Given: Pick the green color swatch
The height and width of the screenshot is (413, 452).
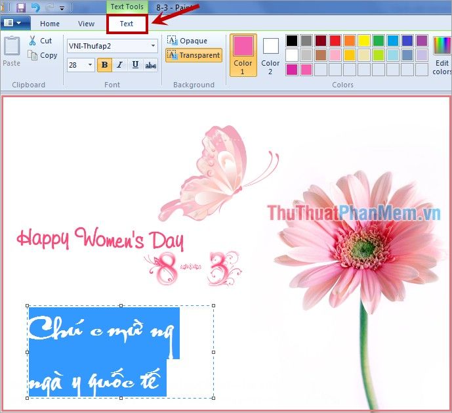Looking at the screenshot, I should tap(379, 41).
